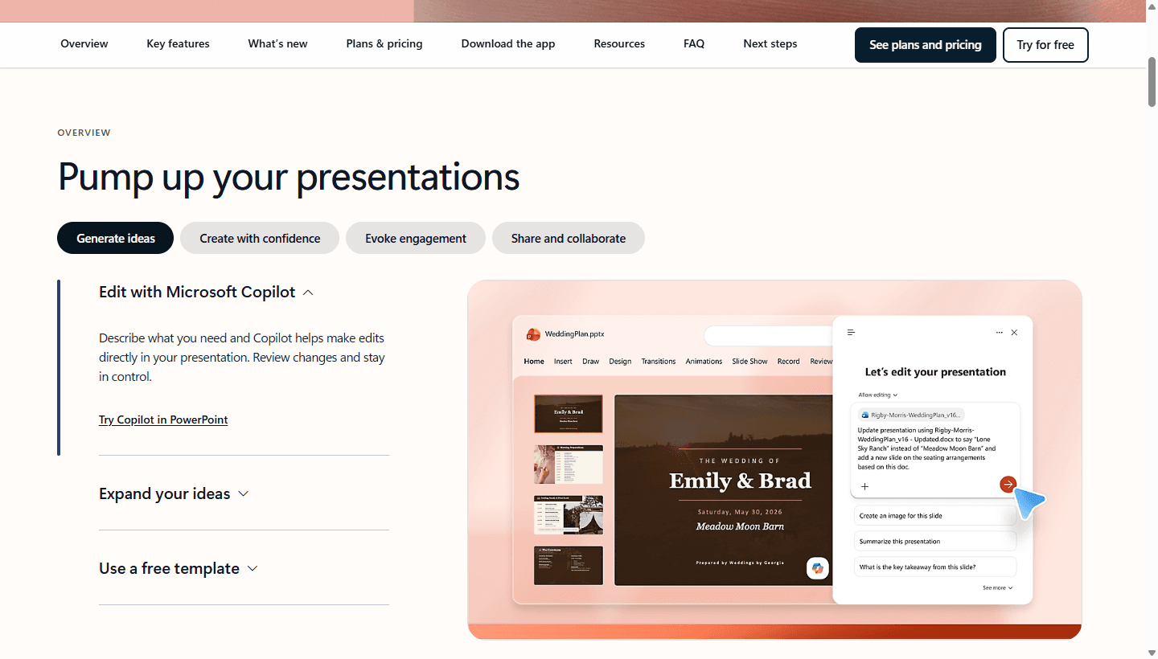Collapse Edit with Microsoft Copilot section
Image resolution: width=1158 pixels, height=659 pixels.
click(x=206, y=293)
